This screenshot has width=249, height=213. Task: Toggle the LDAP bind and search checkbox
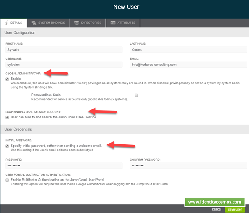click(7, 117)
